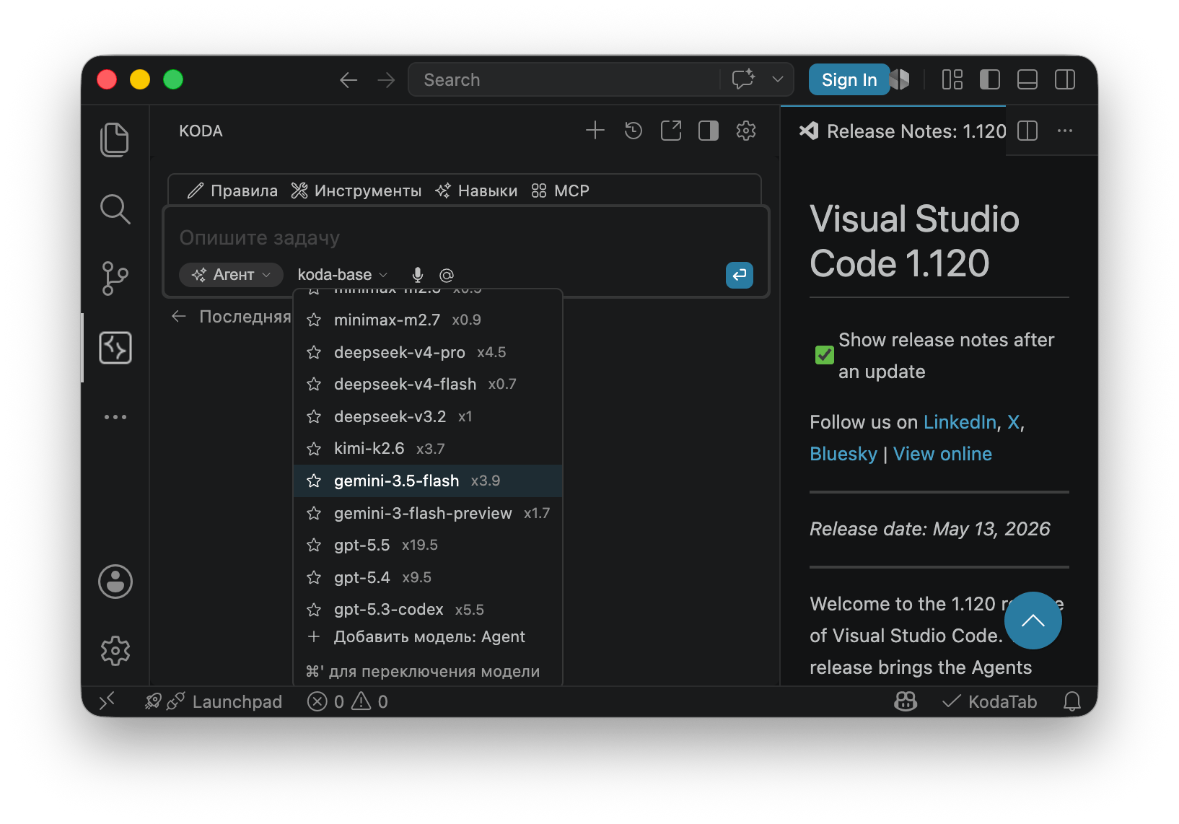Go forward with the navigation arrow
Image resolution: width=1179 pixels, height=824 pixels.
coord(387,80)
